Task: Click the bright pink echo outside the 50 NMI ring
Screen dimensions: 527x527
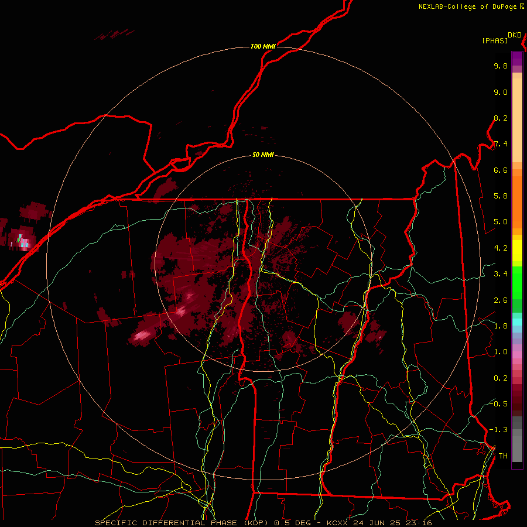Action: tap(142, 336)
